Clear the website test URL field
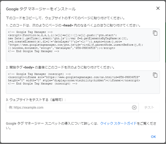This screenshot has width=166, height=144. pos(134,108)
